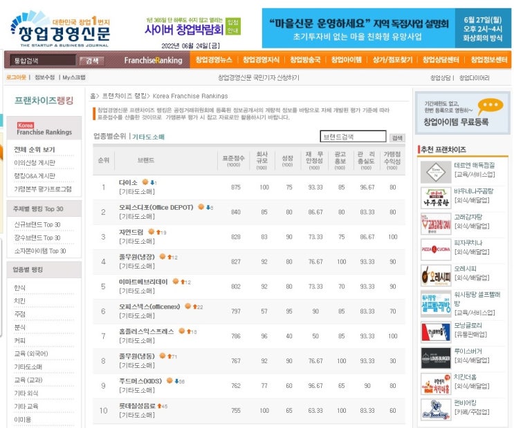Image resolution: width=514 pixels, height=428 pixels.
Task: Click the 모닝글로리 logo thumbnail
Action: pos(436,332)
